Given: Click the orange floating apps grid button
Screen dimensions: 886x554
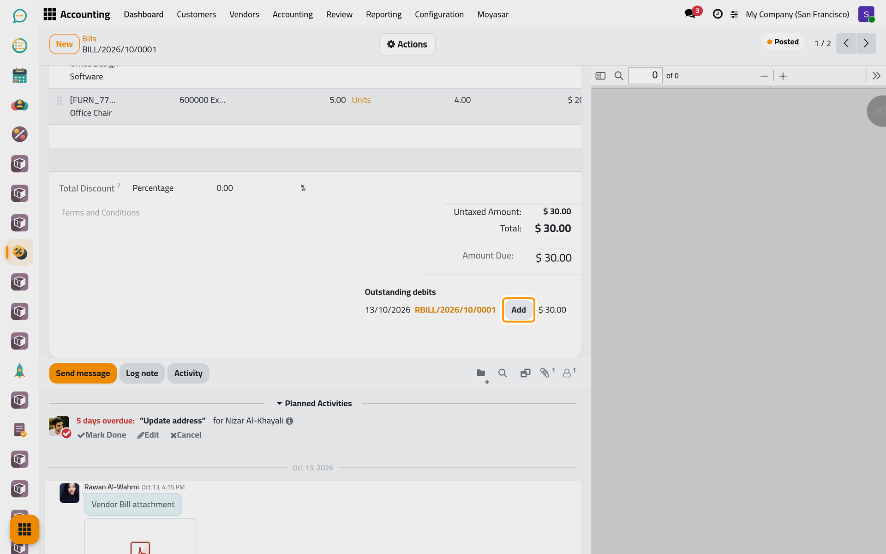Looking at the screenshot, I should coord(24,529).
